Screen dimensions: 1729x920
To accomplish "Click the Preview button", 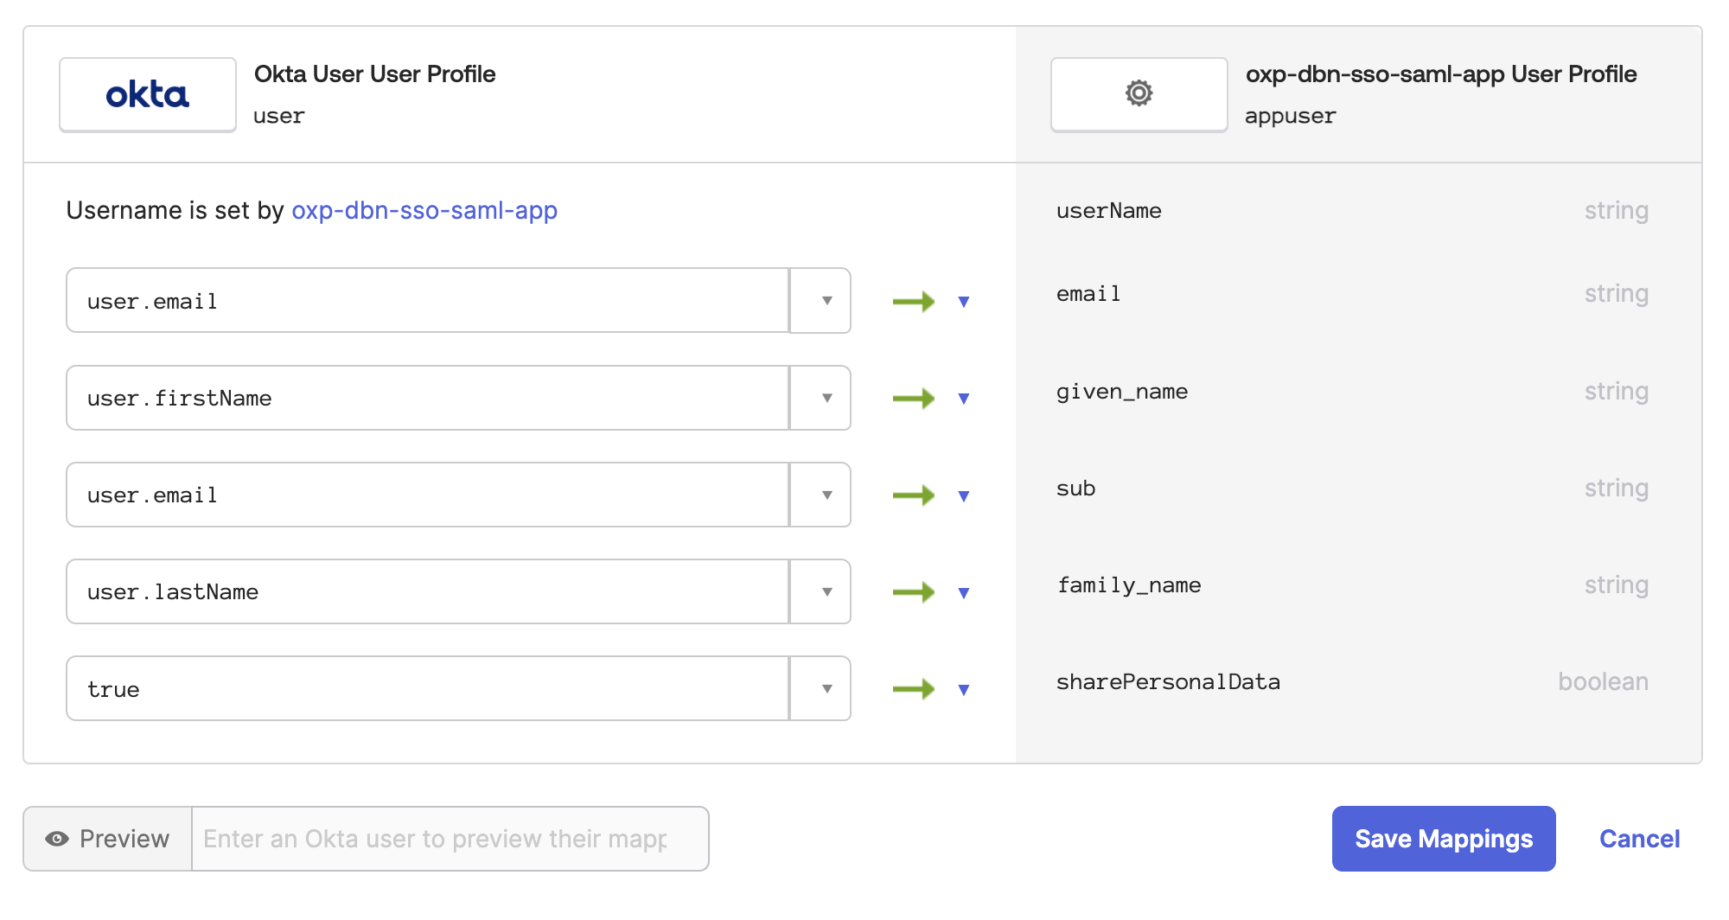I will (107, 839).
